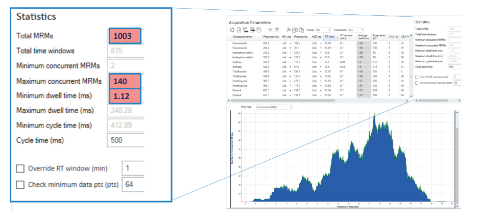Open the Group dropdown showing ALL
Viewport: 480px width, 220px height.
[x=323, y=30]
